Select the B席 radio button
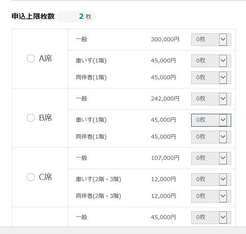Viewport: 246px width, 234px height. tap(31, 118)
